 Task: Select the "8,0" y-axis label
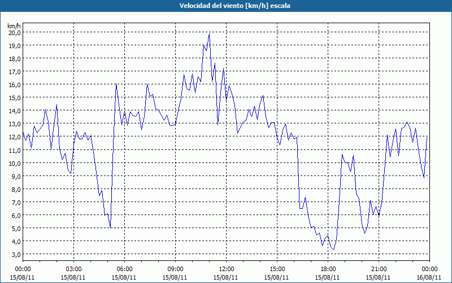(x=16, y=189)
